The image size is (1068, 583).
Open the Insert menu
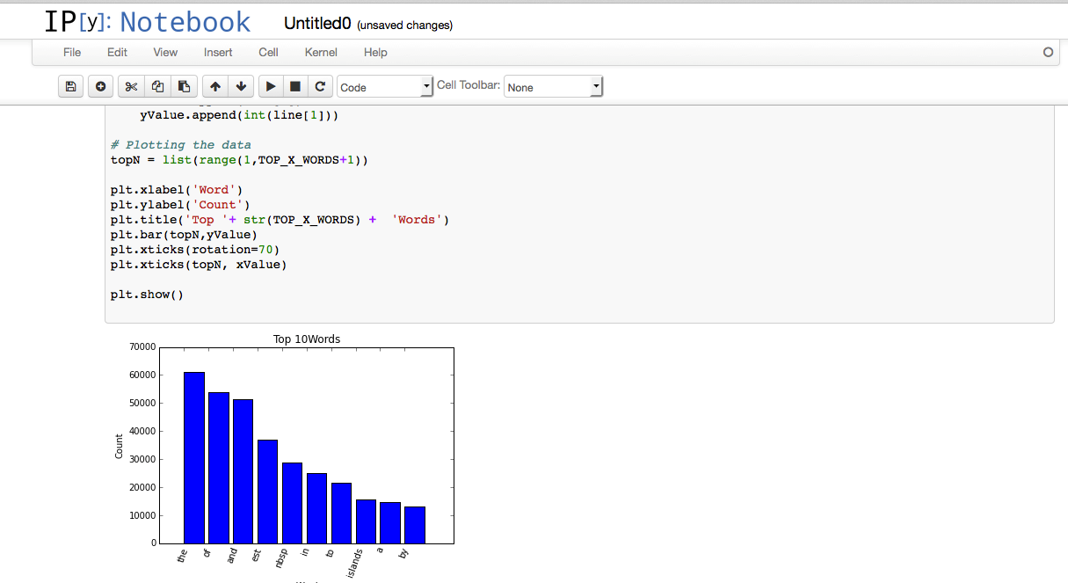pos(218,52)
